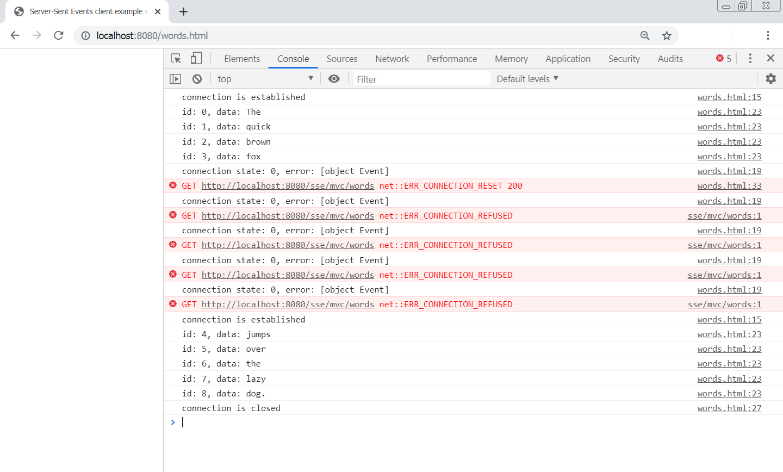
Task: Toggle the device toolbar icon
Action: click(196, 58)
